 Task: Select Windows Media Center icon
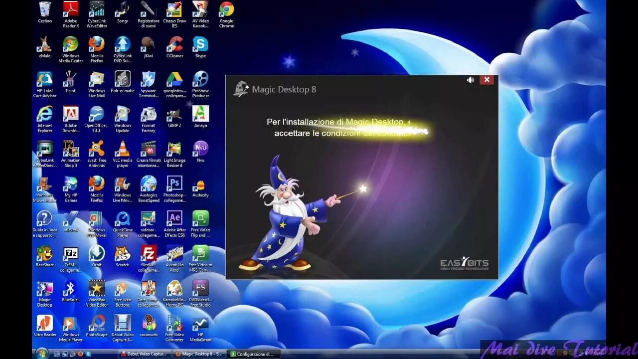click(71, 49)
